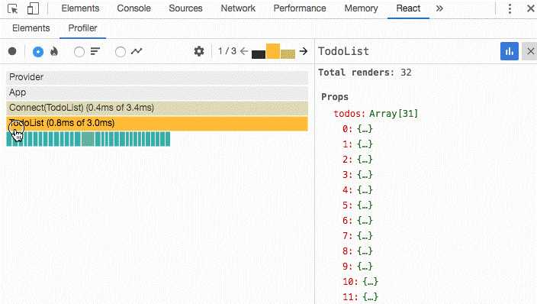Select the orange commit bar
The width and height of the screenshot is (537, 304).
(273, 51)
